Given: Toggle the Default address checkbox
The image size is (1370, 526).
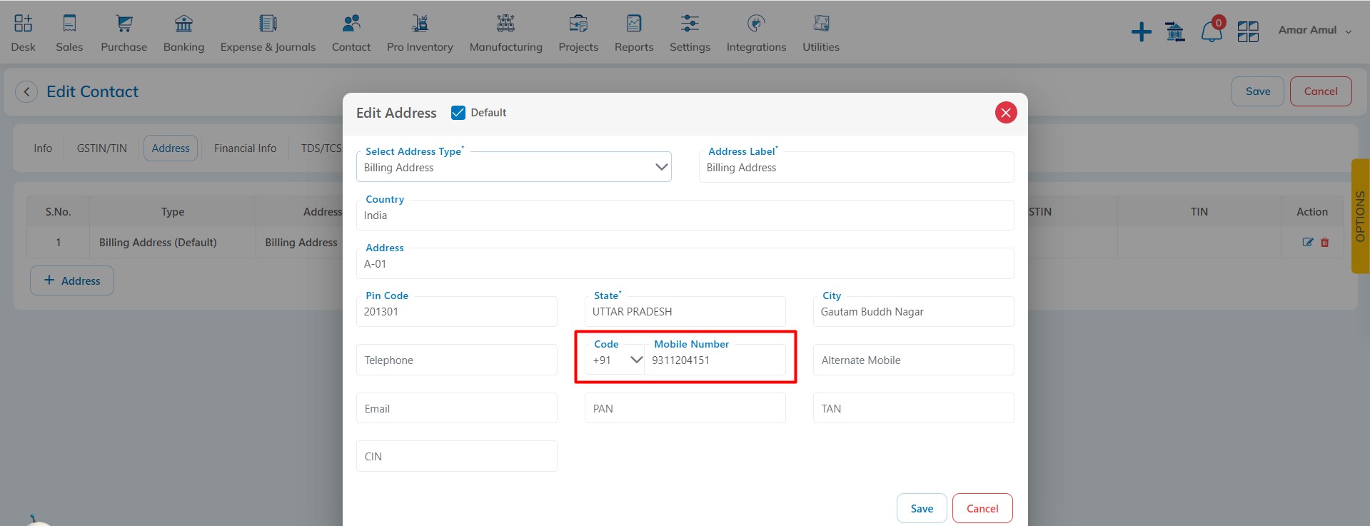Looking at the screenshot, I should [x=458, y=113].
